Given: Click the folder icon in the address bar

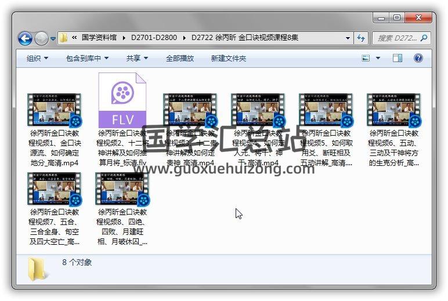Looking at the screenshot, I should tap(64, 38).
